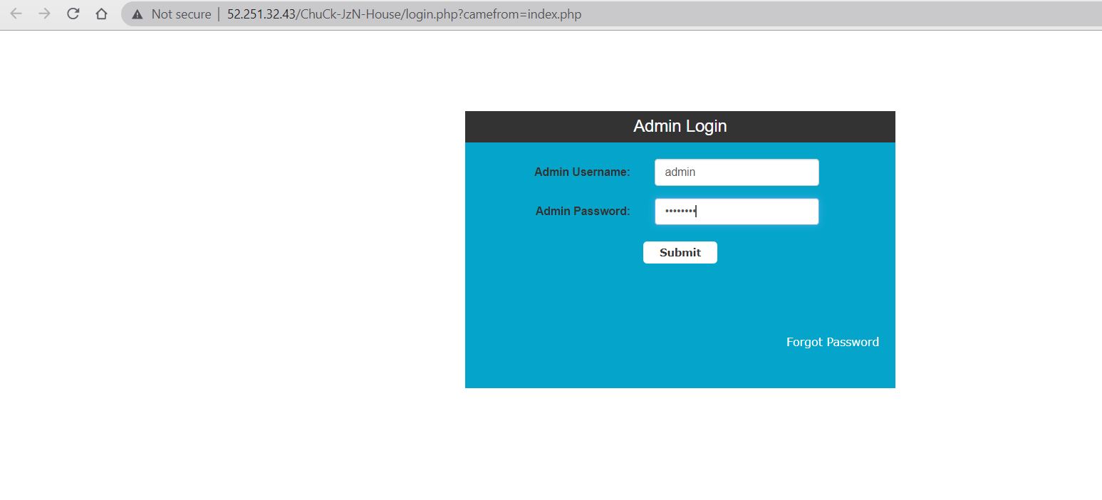
Task: Reload the login page
Action: (73, 14)
